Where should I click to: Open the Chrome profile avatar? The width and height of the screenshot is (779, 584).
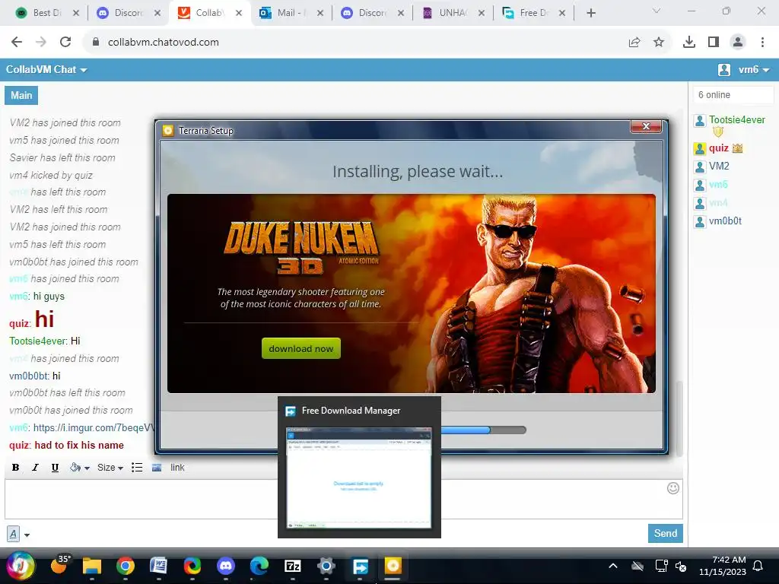738,43
